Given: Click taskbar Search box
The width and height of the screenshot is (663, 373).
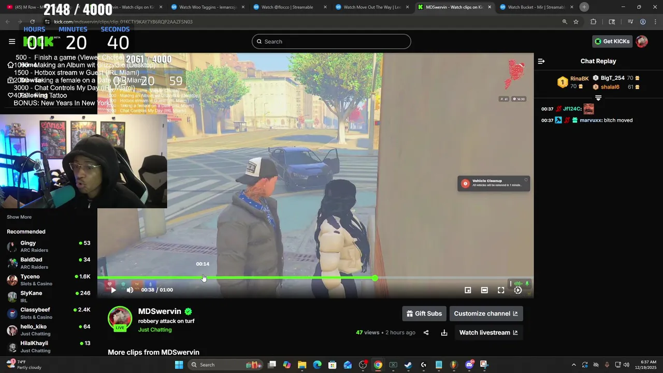Looking at the screenshot, I should click(224, 365).
